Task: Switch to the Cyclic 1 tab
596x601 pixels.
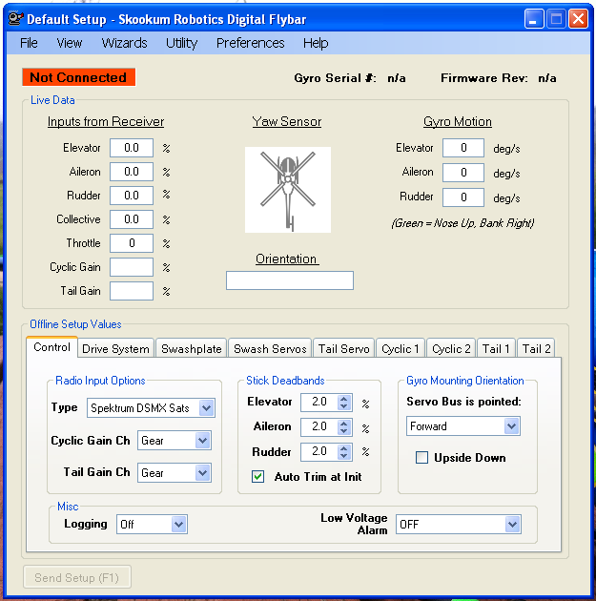Action: click(x=401, y=349)
